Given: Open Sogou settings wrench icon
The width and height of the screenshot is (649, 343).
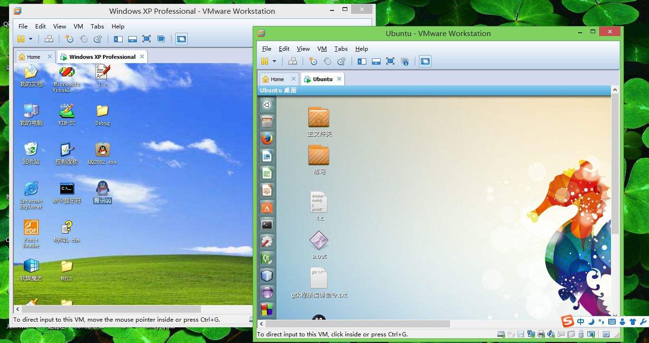Looking at the screenshot, I should point(643,322).
